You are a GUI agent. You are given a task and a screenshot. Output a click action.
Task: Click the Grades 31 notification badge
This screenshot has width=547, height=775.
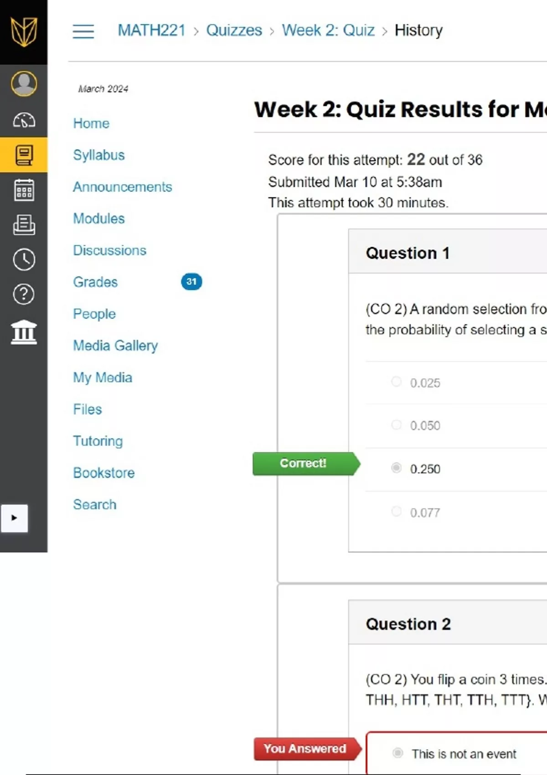coord(191,282)
